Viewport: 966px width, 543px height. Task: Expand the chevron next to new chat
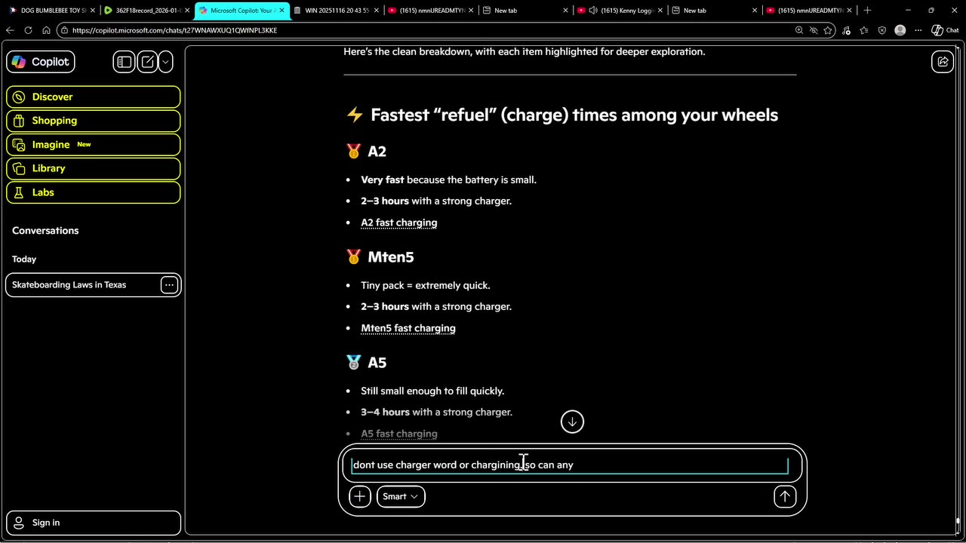point(165,62)
